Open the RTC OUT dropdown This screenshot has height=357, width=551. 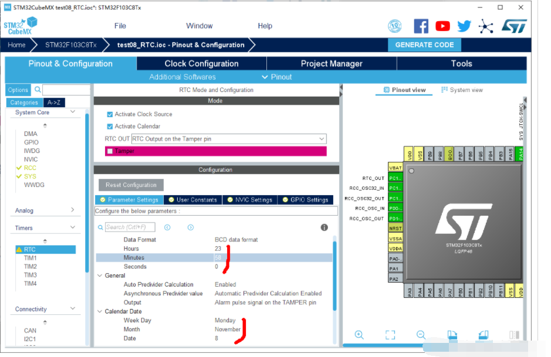pos(229,139)
